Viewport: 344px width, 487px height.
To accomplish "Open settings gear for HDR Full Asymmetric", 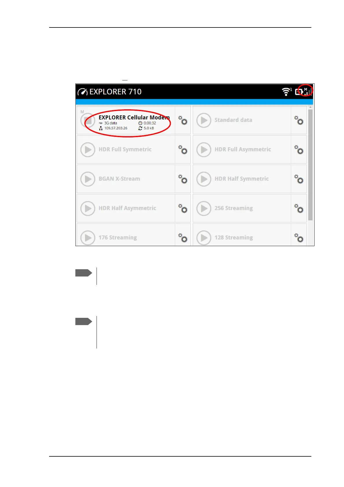I will [299, 150].
